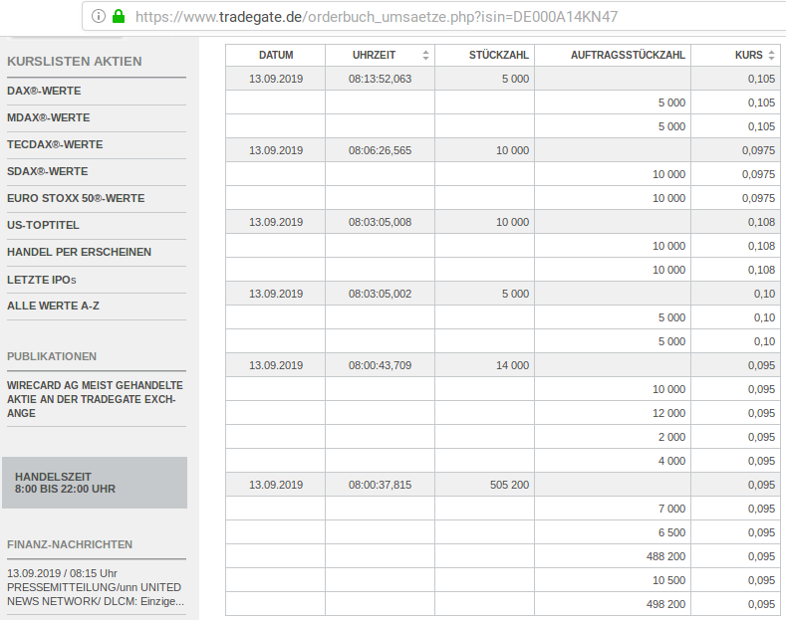Click Stückzahl 10 000 in 08:06:26,565 row
This screenshot has width=786, height=620.
(x=512, y=150)
